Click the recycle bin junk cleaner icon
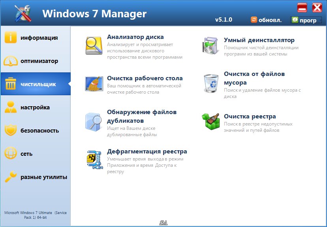327x227 pixels. [x=211, y=83]
